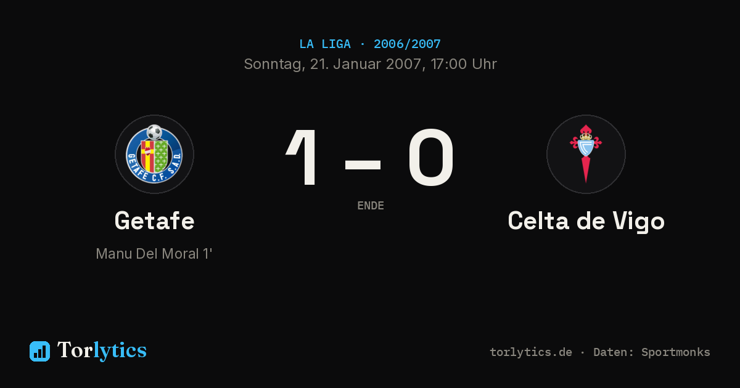Click the Getafe club crest
This screenshot has width=740, height=388.
[x=154, y=154]
